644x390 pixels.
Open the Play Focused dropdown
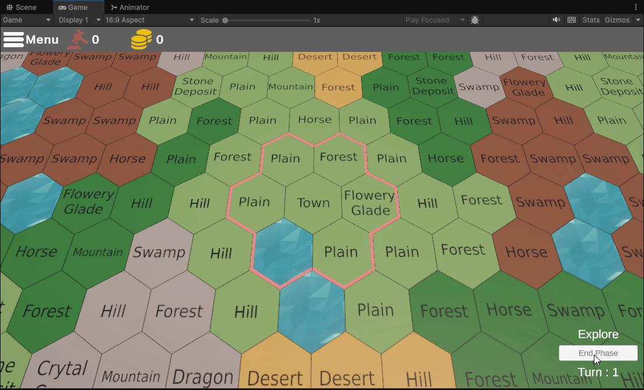pyautogui.click(x=435, y=20)
